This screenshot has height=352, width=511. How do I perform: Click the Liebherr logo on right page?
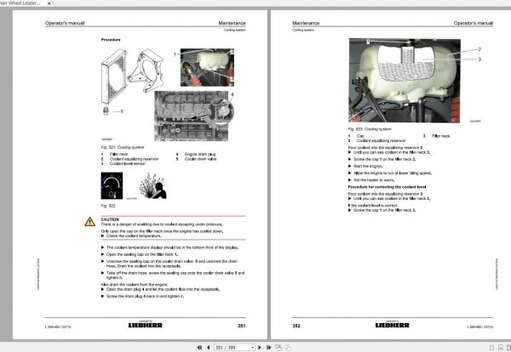393,325
